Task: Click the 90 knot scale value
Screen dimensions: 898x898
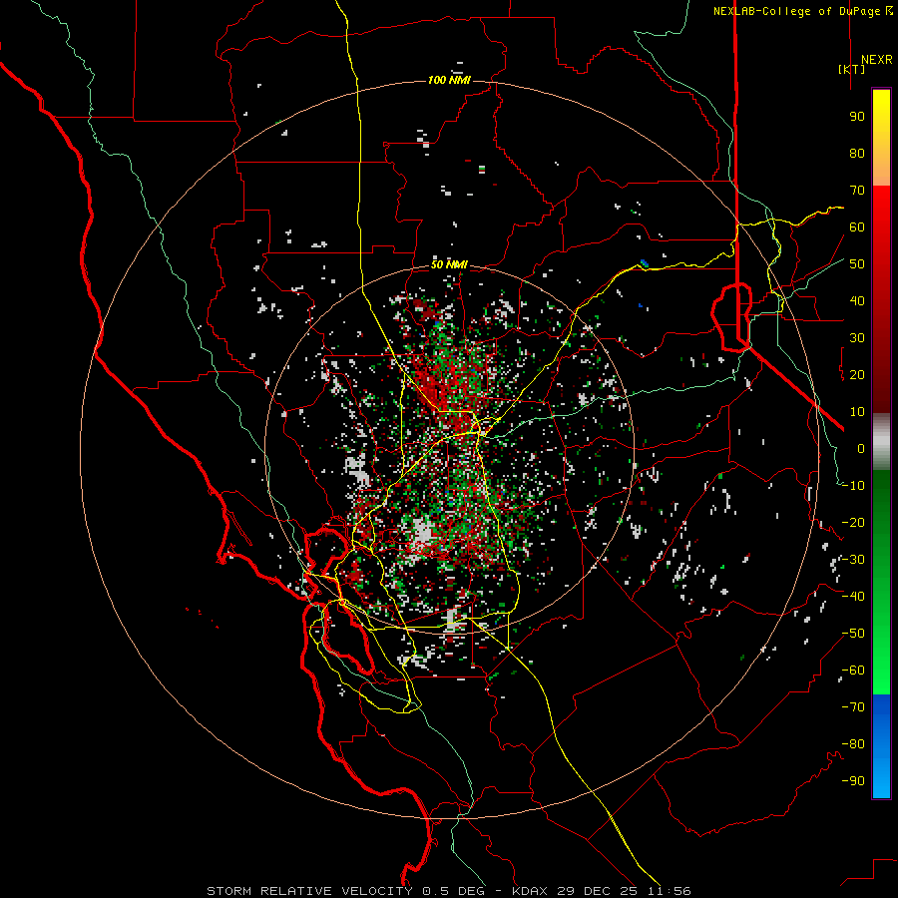Action: (x=857, y=117)
